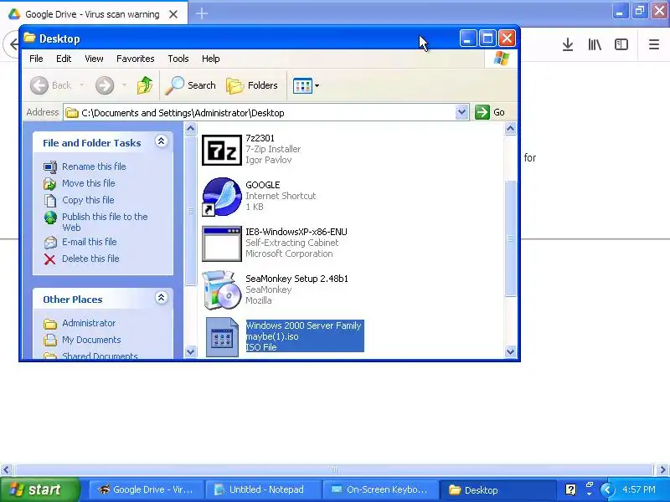This screenshot has height=502, width=670.
Task: Switch to On-Screen Keyboard taskbar button
Action: [x=380, y=489]
